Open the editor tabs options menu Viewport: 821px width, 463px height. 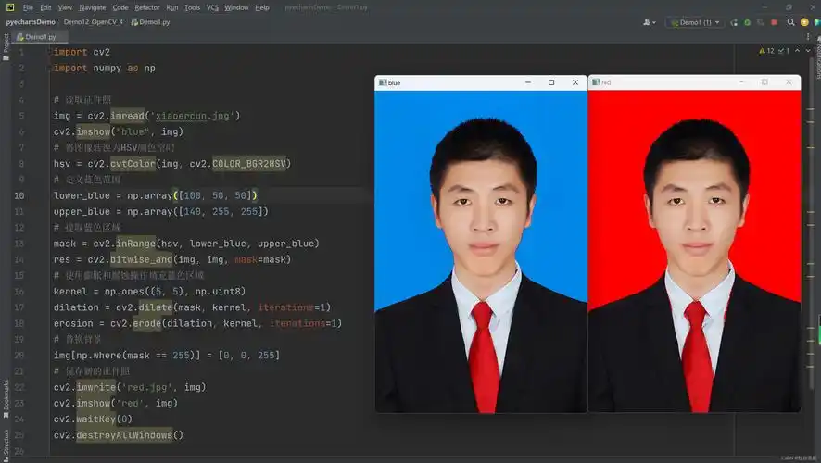(808, 37)
